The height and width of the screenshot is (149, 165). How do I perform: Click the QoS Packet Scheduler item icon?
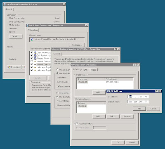tap(35, 56)
